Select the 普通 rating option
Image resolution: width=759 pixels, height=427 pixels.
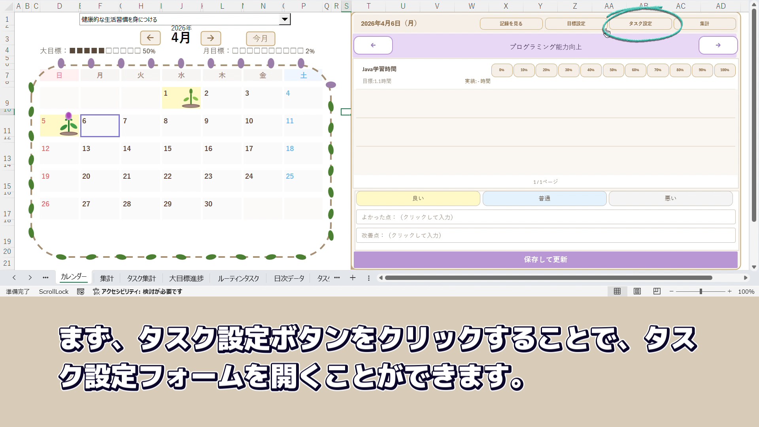point(544,198)
